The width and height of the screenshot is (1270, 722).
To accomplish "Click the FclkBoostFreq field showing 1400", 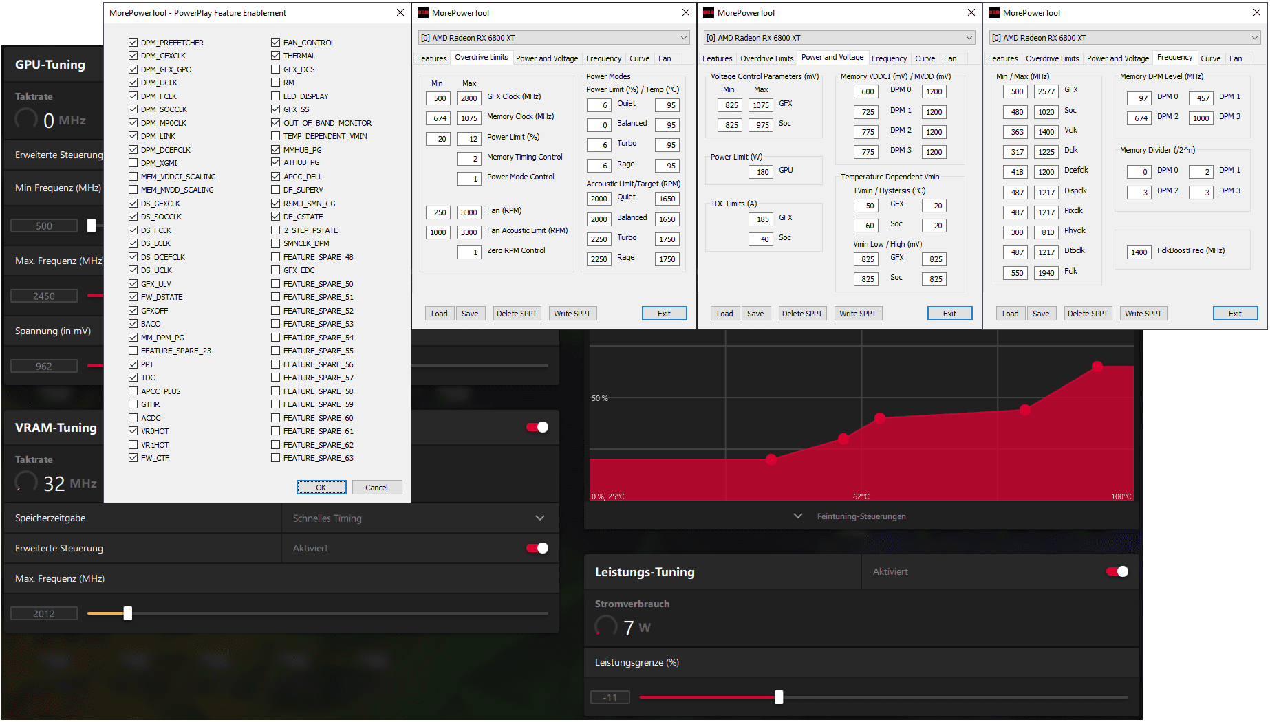I will pos(1139,252).
